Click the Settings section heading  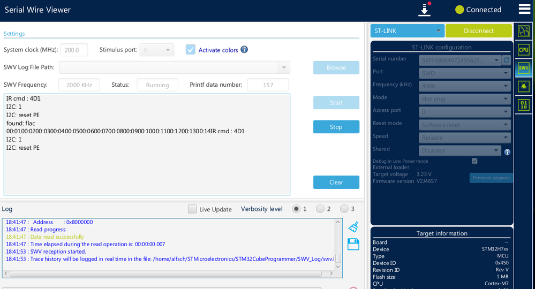[14, 33]
